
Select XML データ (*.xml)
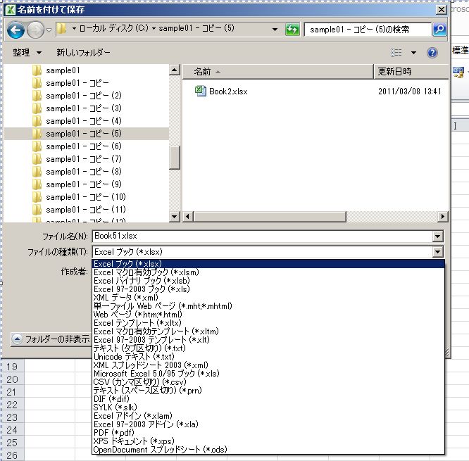pyautogui.click(x=268, y=298)
